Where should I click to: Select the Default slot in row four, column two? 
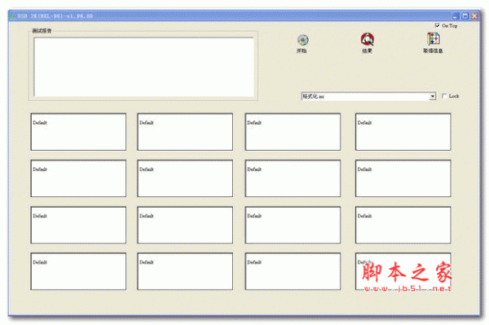click(185, 271)
